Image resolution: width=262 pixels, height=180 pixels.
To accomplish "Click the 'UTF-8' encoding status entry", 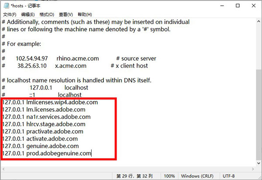I will [x=228, y=176].
